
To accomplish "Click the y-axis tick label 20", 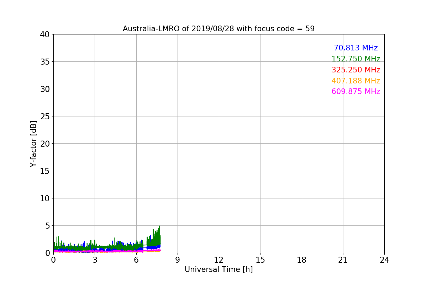I will 44,144.
